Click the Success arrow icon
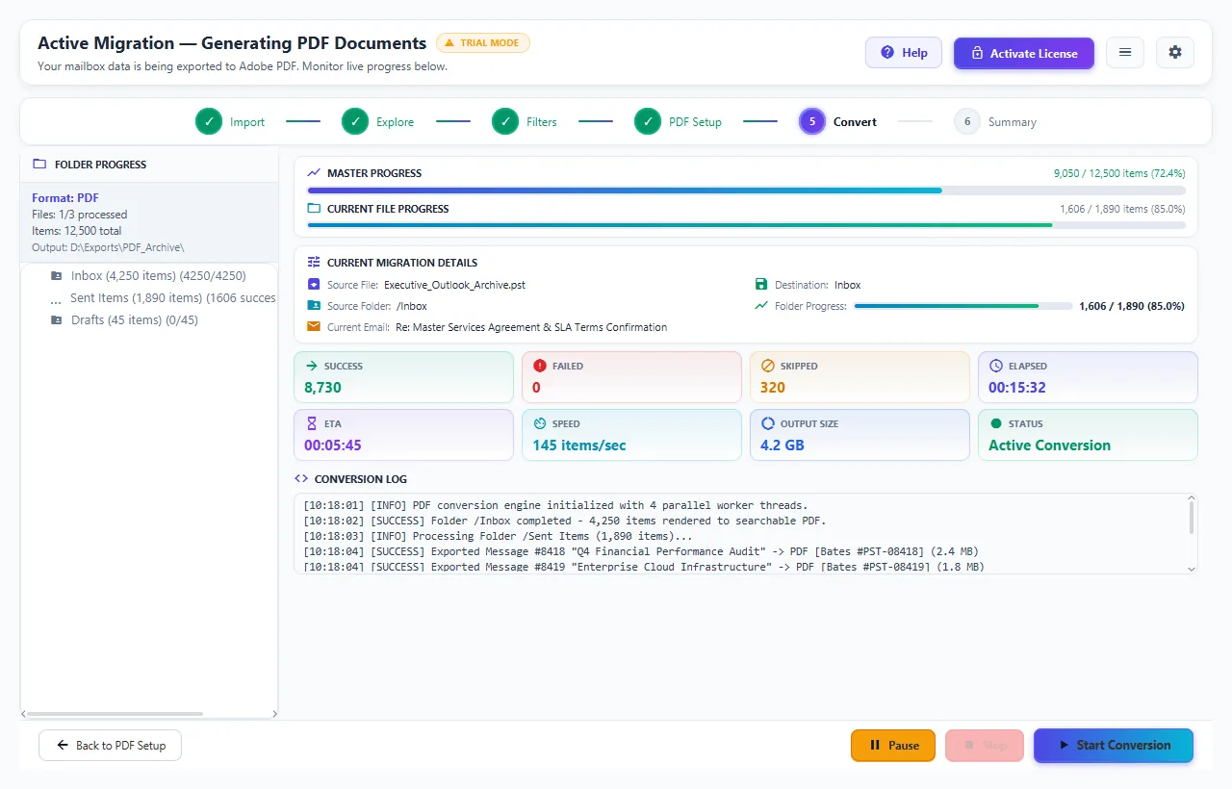Image resolution: width=1232 pixels, height=789 pixels. [311, 367]
